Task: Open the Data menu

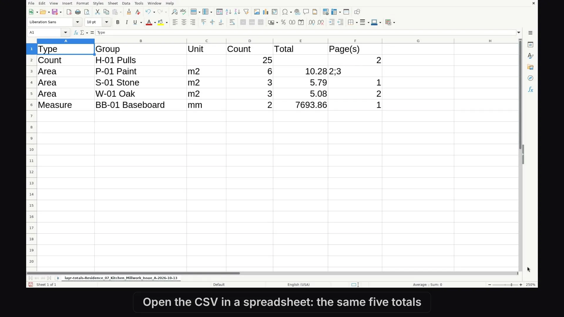Action: point(126,3)
